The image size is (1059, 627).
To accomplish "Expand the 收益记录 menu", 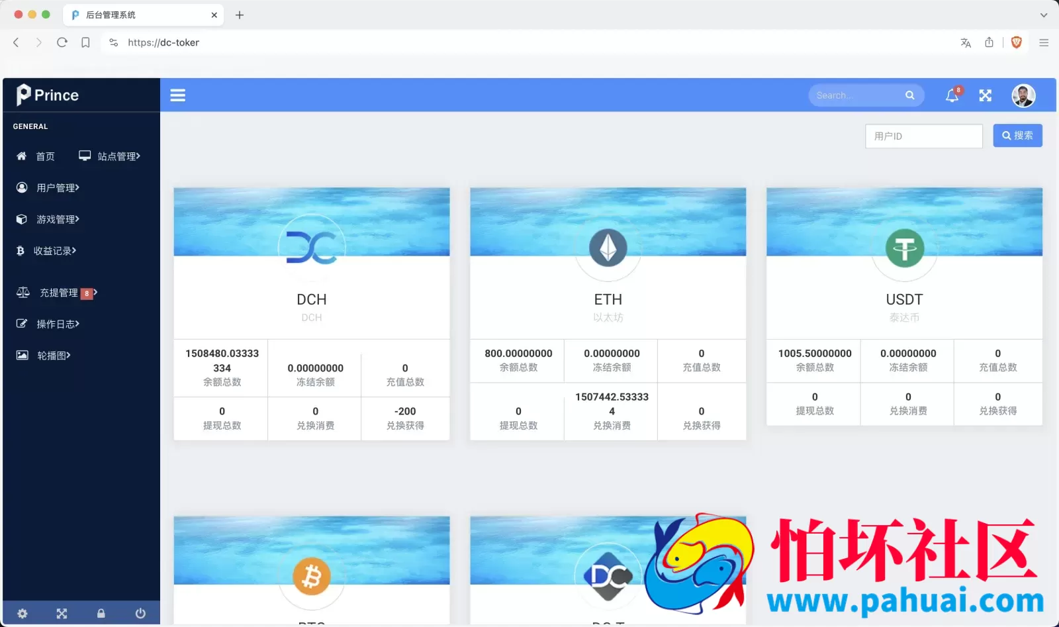I will click(x=46, y=251).
